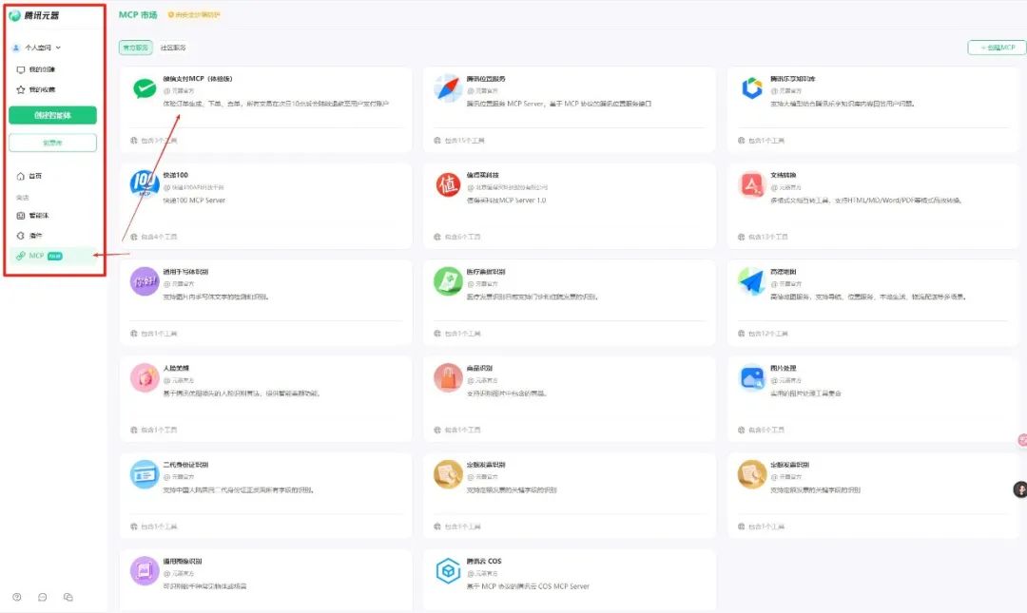Click the 人脸美颜 card title
The width and height of the screenshot is (1027, 613).
176,368
